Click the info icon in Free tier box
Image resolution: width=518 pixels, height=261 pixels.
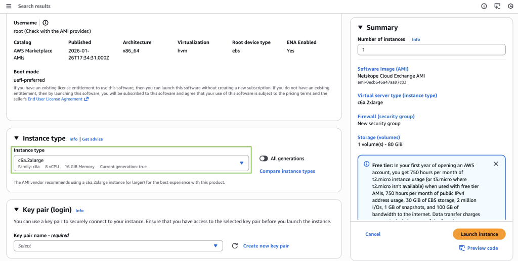(x=366, y=164)
